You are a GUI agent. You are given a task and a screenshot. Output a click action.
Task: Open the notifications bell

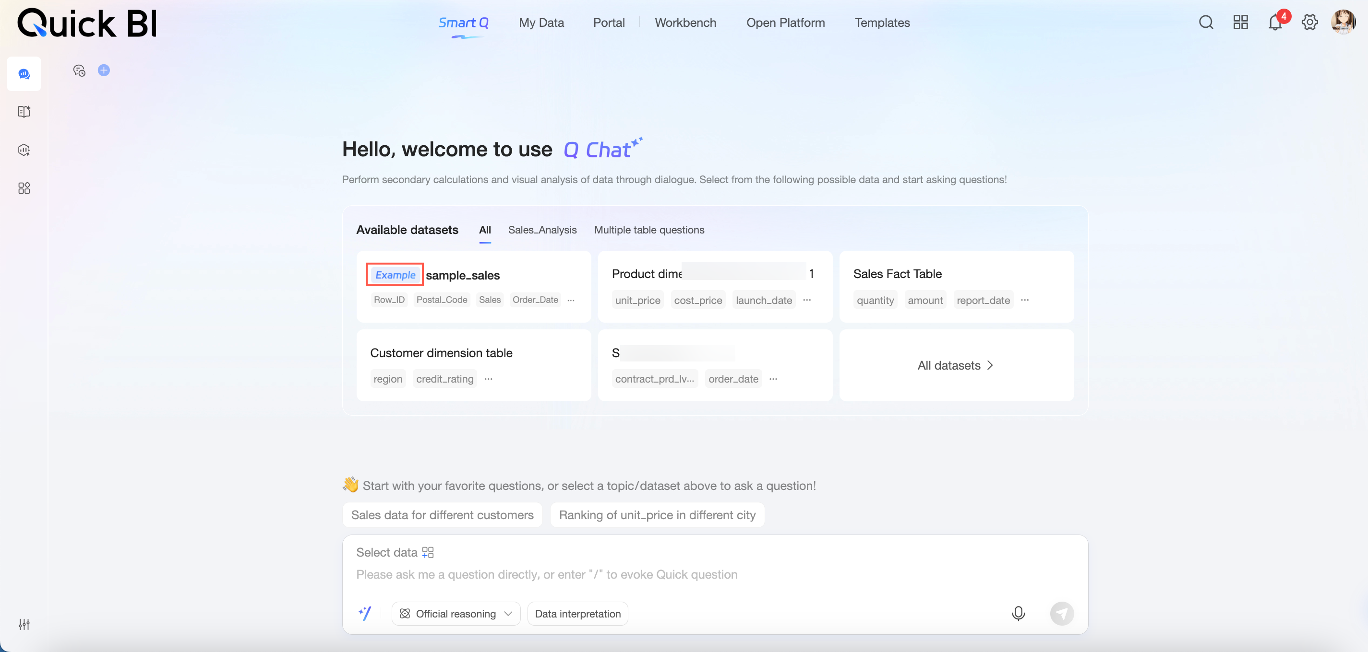tap(1274, 23)
